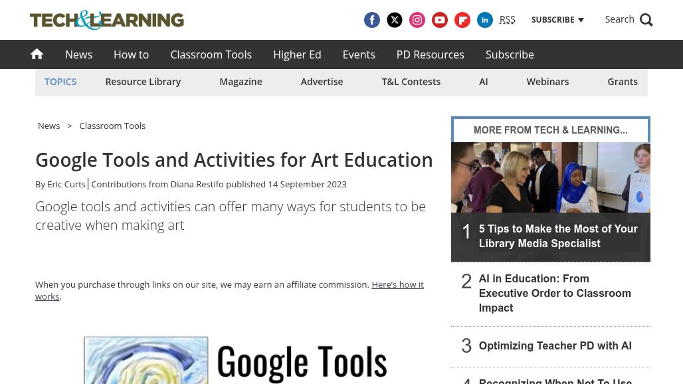Open the Webinars topic

[547, 82]
